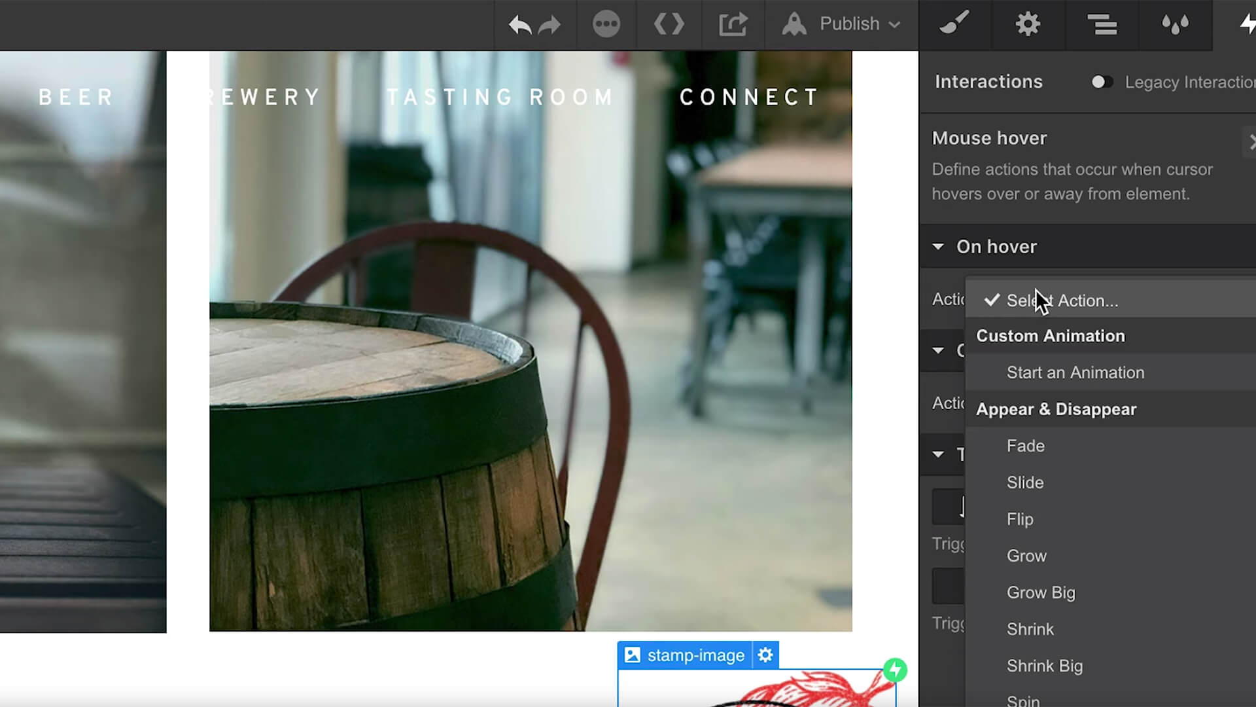Open the Publish dropdown

(x=895, y=24)
